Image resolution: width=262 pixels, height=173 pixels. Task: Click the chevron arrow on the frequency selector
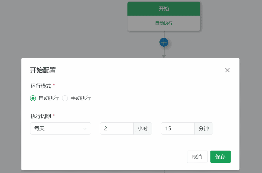tap(85, 129)
